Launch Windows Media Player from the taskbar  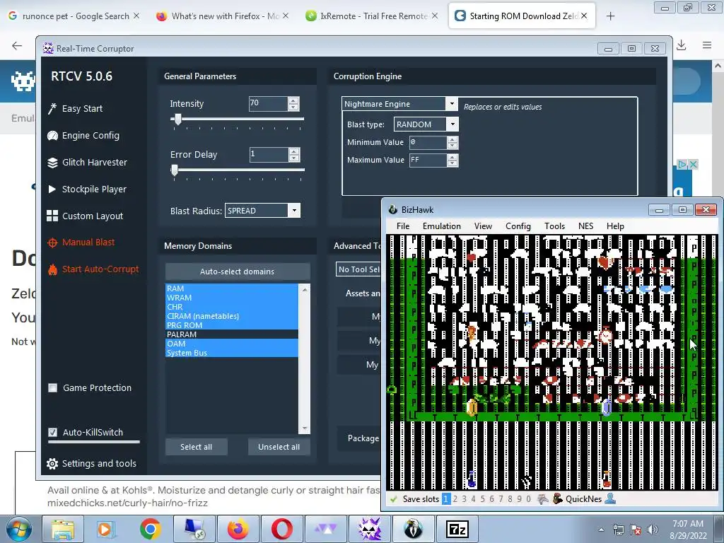[x=106, y=529]
